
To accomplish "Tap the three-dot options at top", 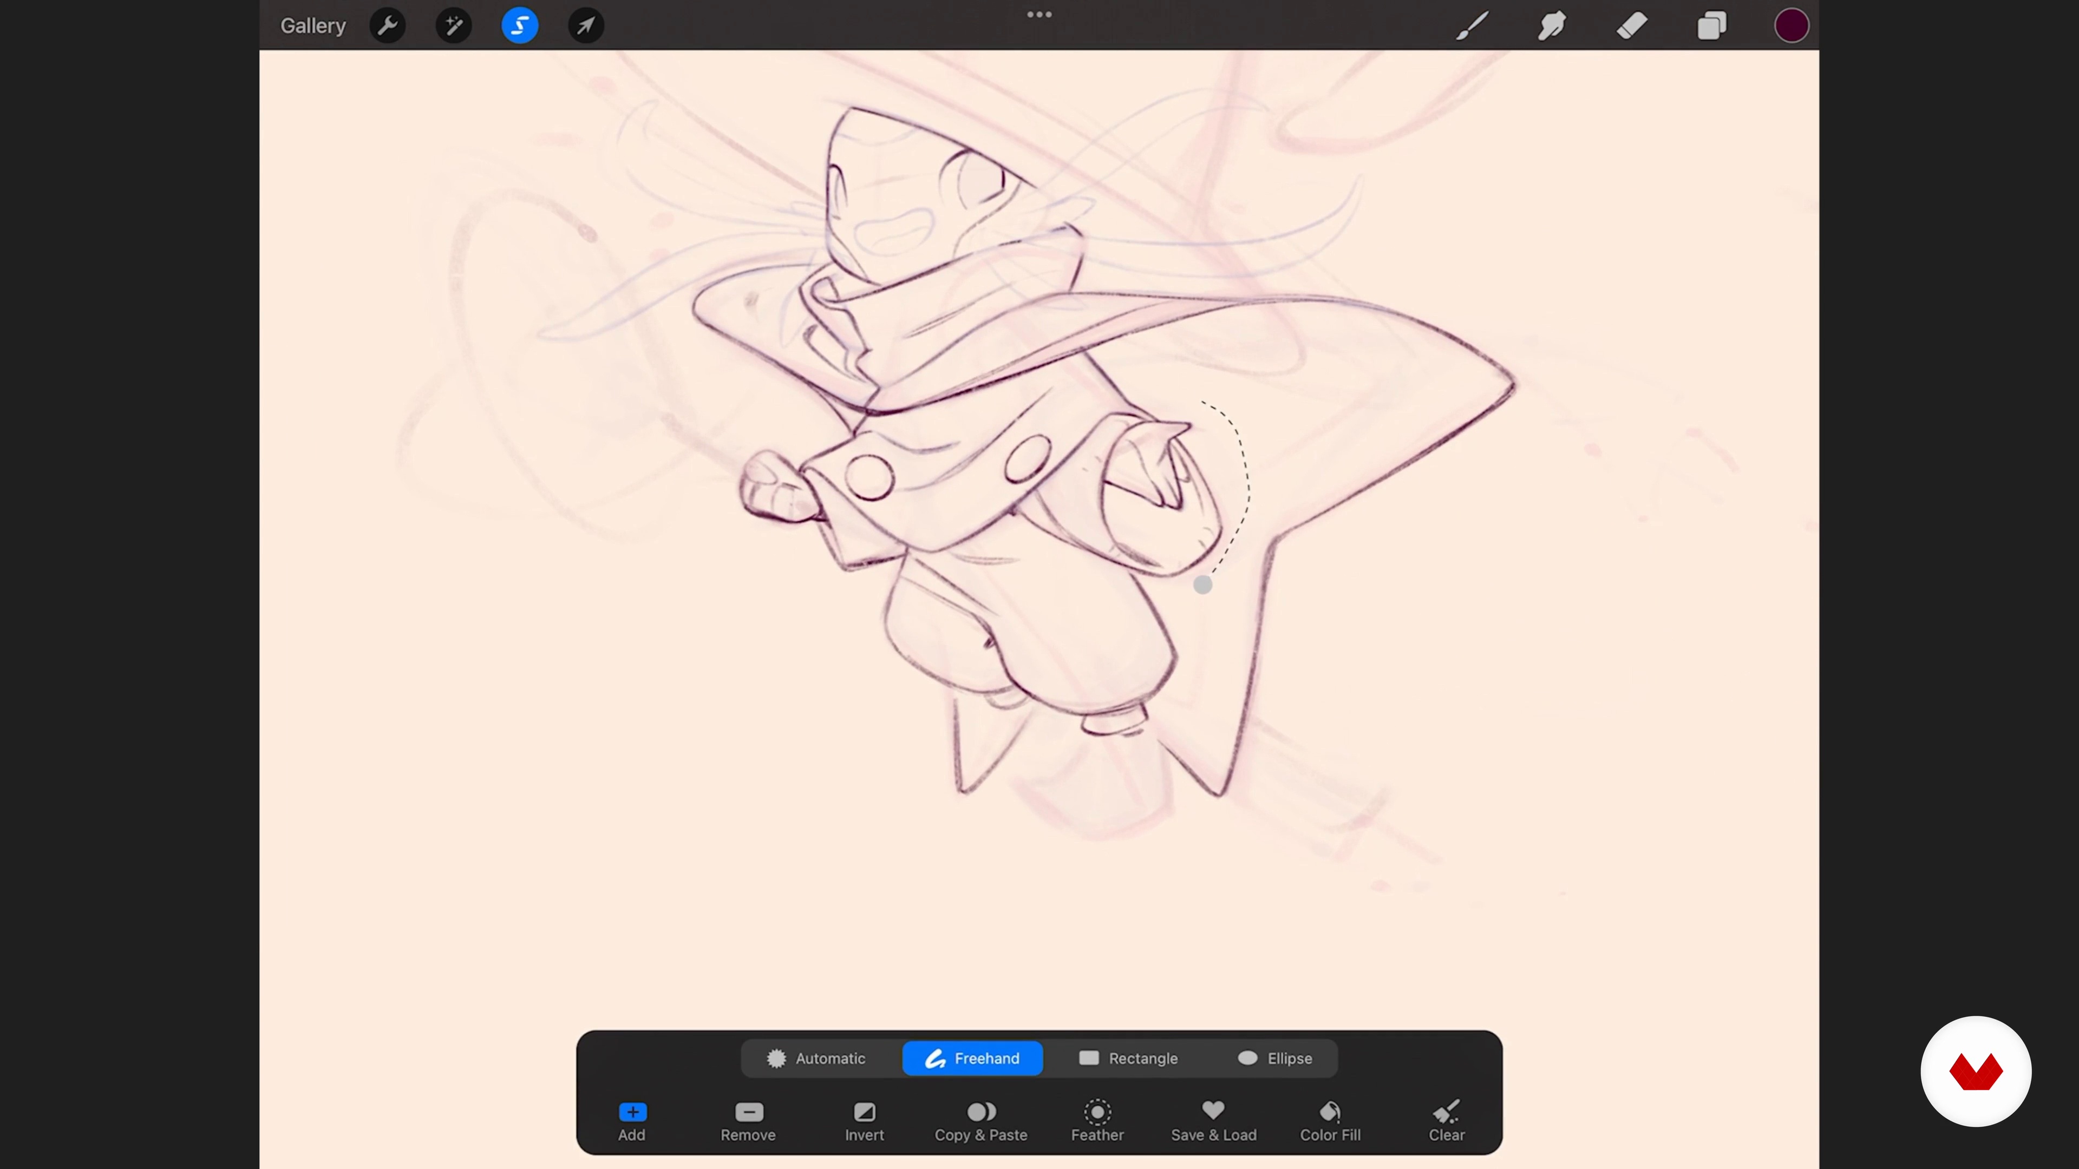I will 1039,15.
